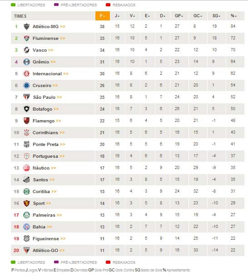Viewport: 248px width, 276px height.
Task: Click the TIMES column header
Action: 20,16
